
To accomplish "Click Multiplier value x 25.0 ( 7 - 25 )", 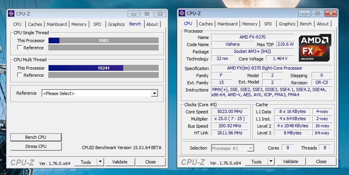I will (230, 119).
